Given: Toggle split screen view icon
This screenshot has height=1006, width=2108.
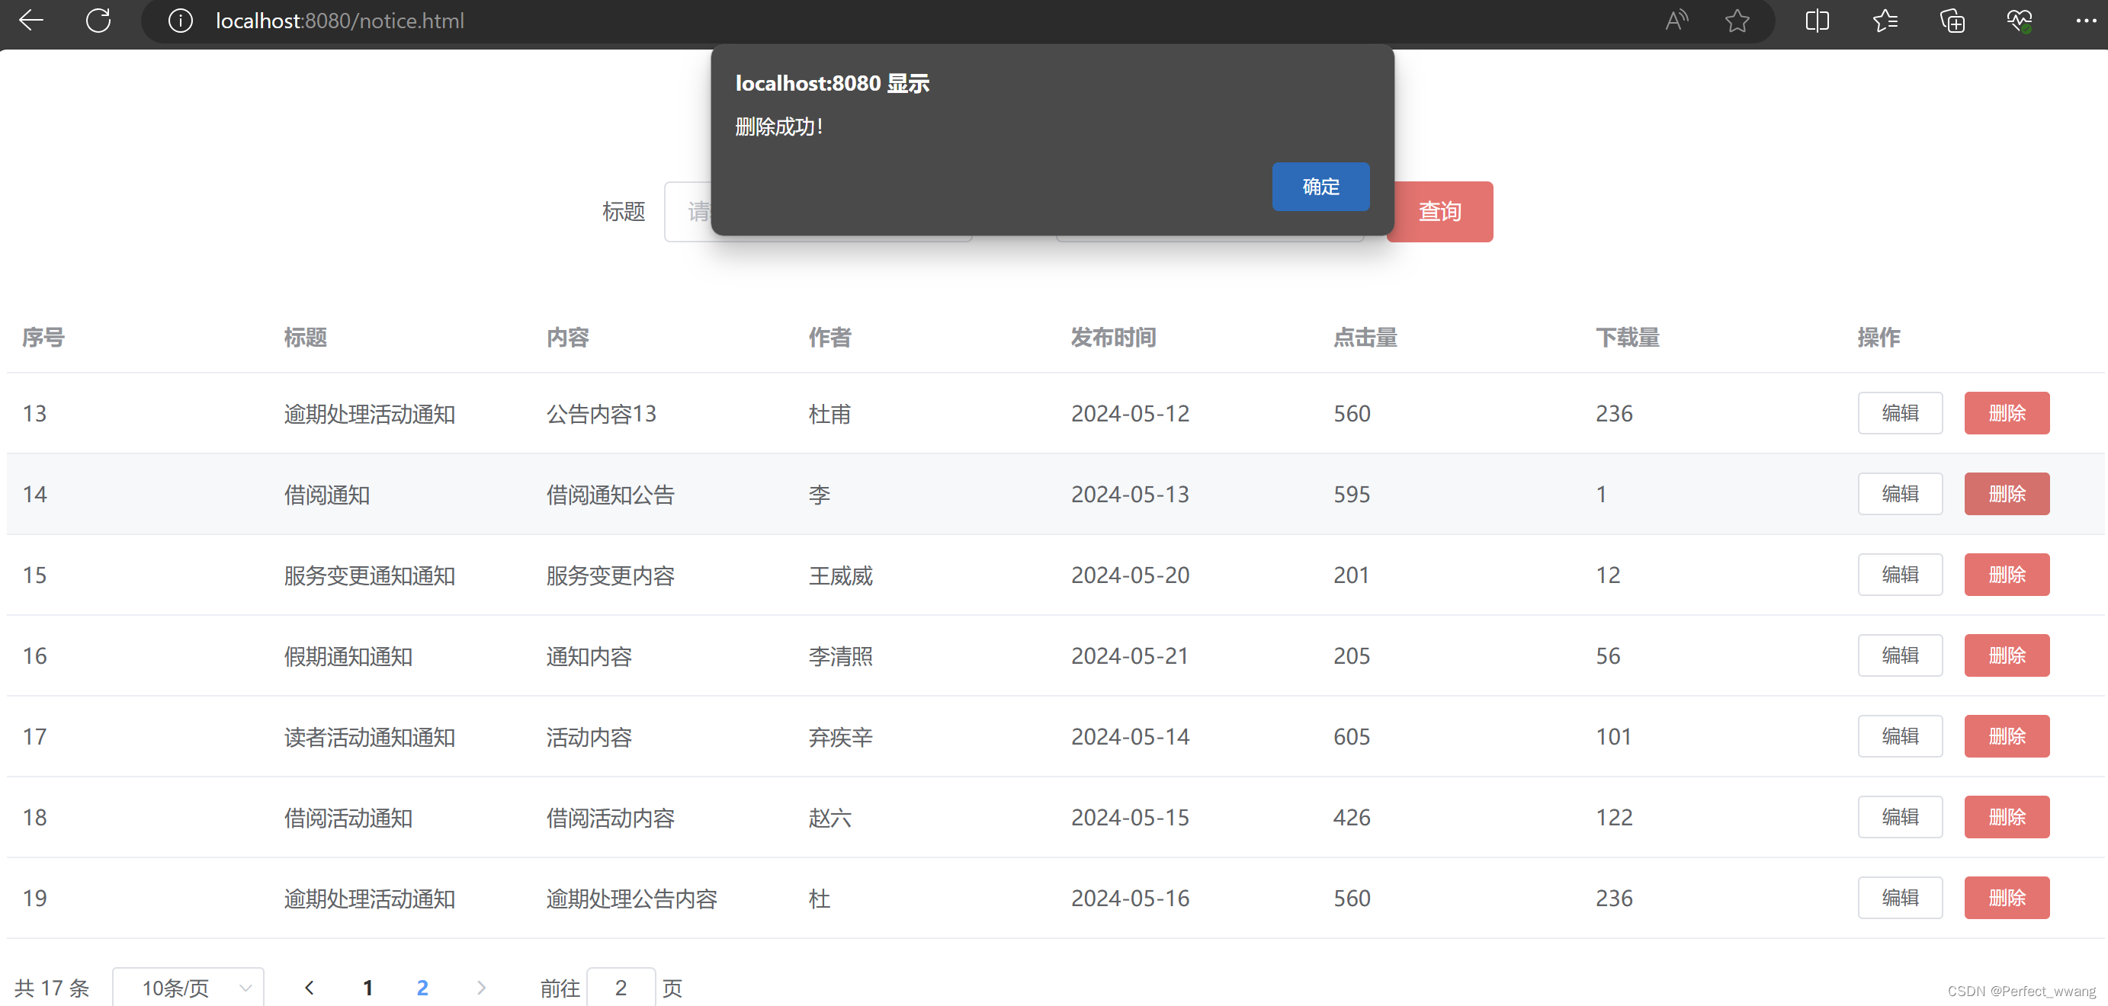Looking at the screenshot, I should [x=1817, y=21].
